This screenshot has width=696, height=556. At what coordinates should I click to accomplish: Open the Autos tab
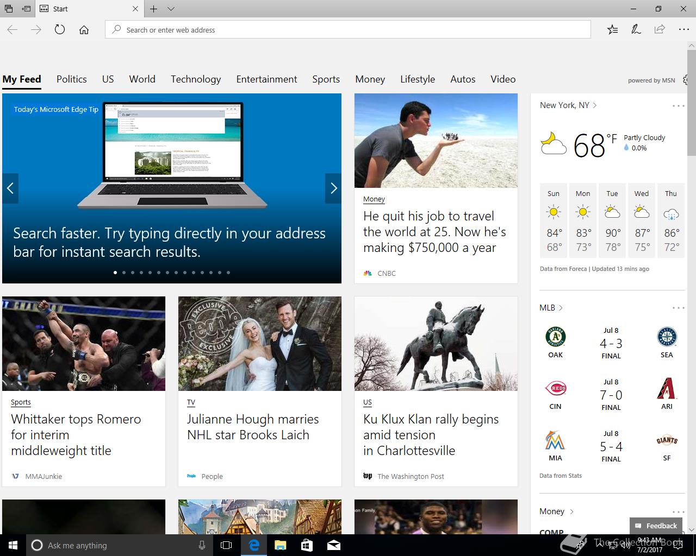pyautogui.click(x=463, y=79)
